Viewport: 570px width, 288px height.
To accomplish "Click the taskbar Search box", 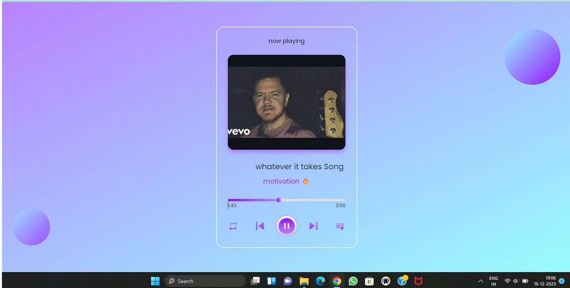I will 205,281.
